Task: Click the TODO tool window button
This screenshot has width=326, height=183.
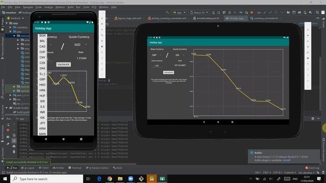Action: 43,168
